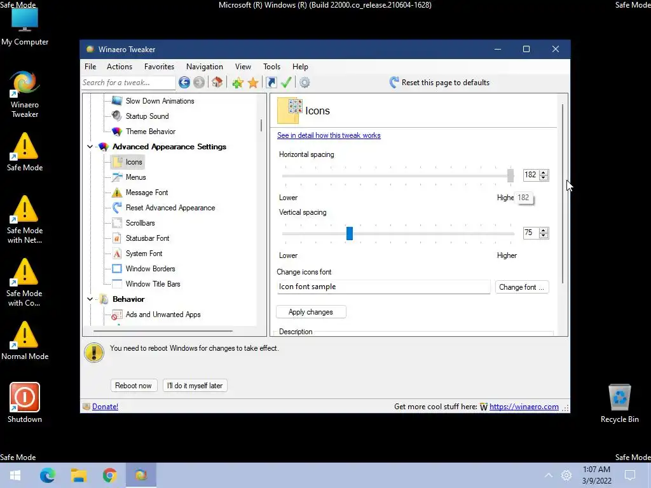This screenshot has height=488, width=651.
Task: Click See in detail how this tweak works
Action: [x=329, y=135]
